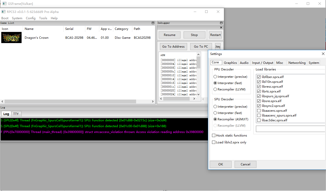Float the Debugger panel using its dock icon
This screenshot has height=191, width=326.
[221, 23]
